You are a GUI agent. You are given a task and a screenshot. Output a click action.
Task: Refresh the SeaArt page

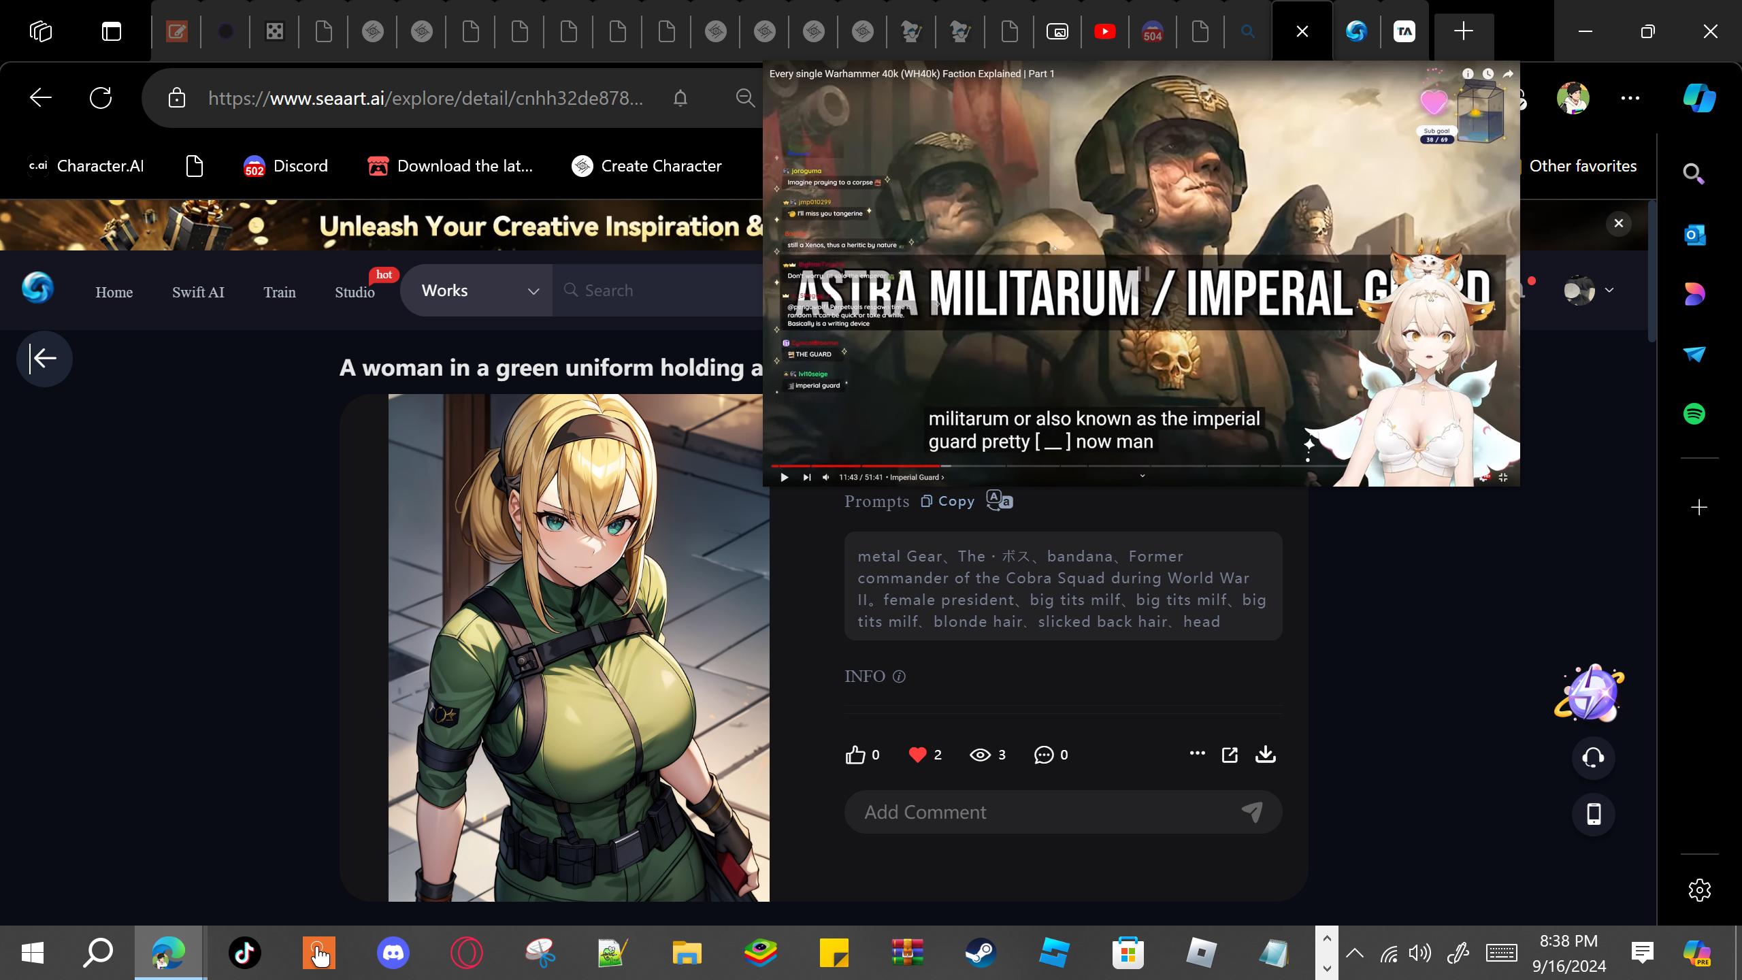[101, 98]
